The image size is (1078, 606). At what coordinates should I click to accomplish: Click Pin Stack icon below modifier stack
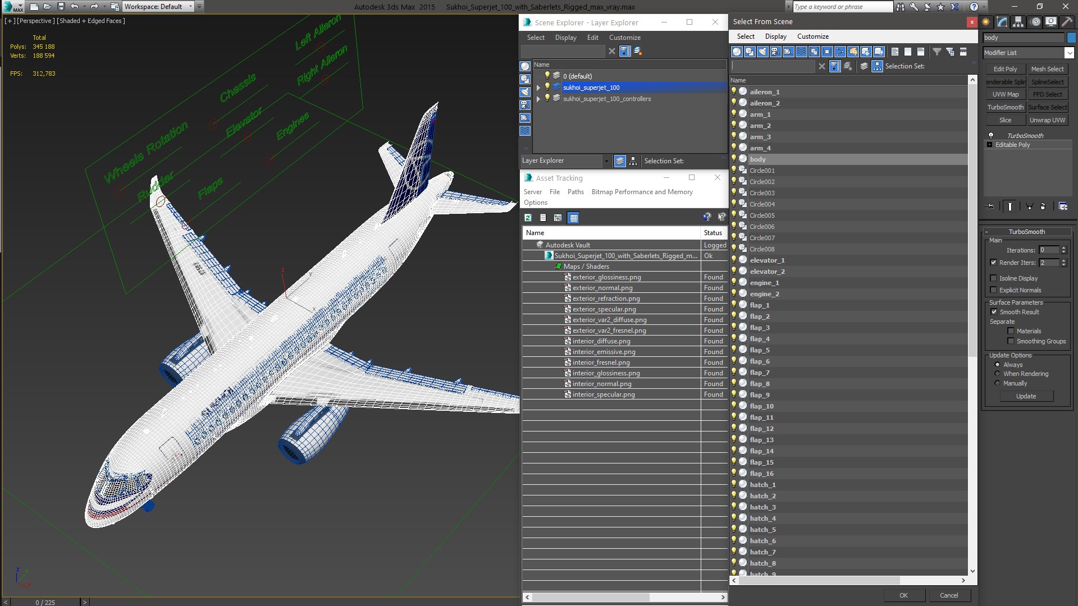[990, 206]
